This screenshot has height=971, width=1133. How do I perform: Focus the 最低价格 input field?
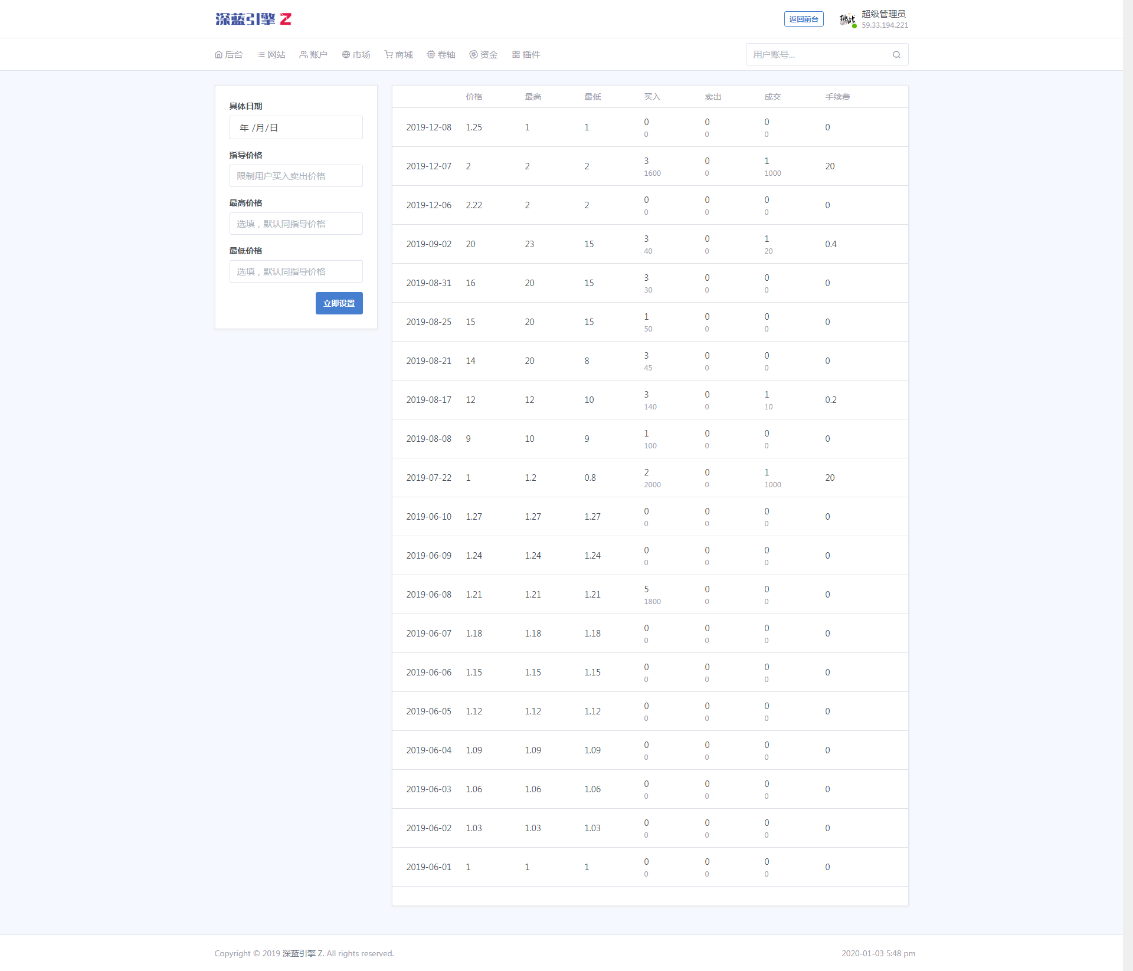pyautogui.click(x=296, y=271)
